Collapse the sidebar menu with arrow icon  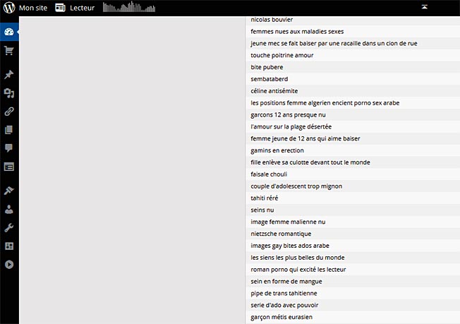click(x=9, y=265)
